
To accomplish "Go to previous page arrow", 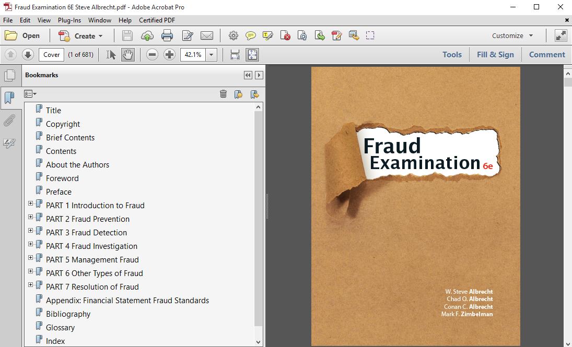I will (x=10, y=55).
